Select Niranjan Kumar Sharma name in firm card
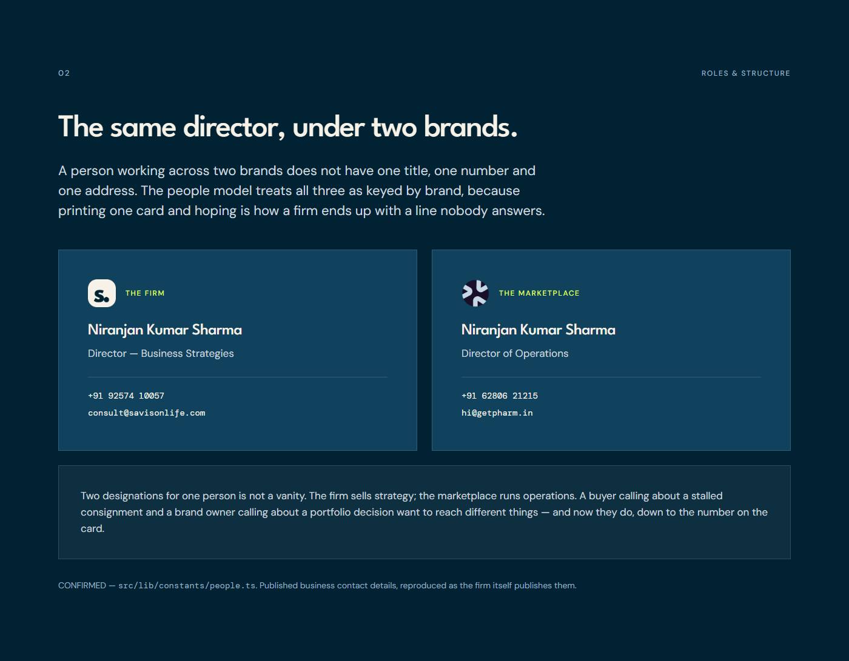Image resolution: width=849 pixels, height=661 pixels. coord(165,330)
